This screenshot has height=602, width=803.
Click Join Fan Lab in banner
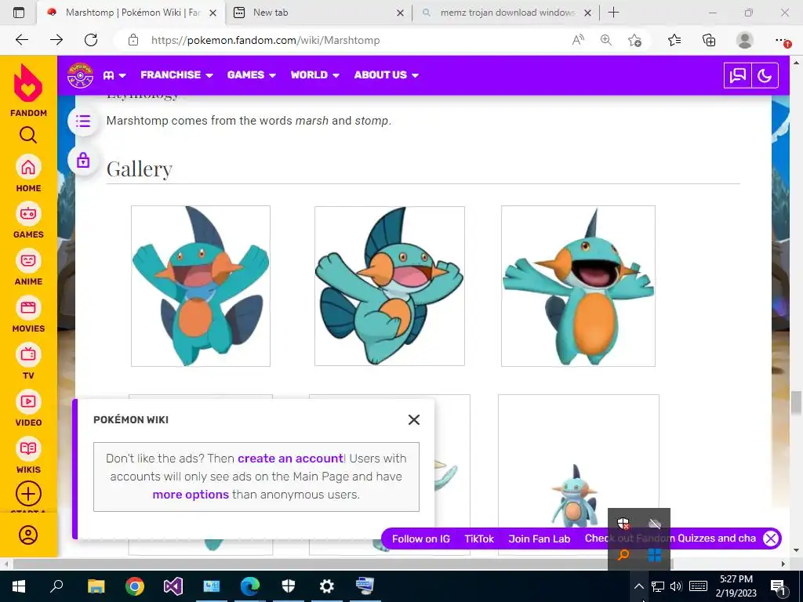coord(540,539)
